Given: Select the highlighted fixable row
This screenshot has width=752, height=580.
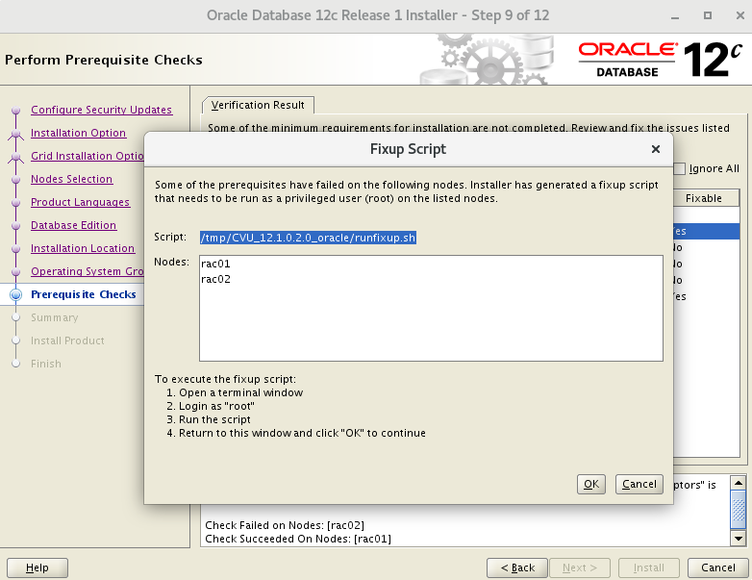Looking at the screenshot, I should [x=706, y=231].
